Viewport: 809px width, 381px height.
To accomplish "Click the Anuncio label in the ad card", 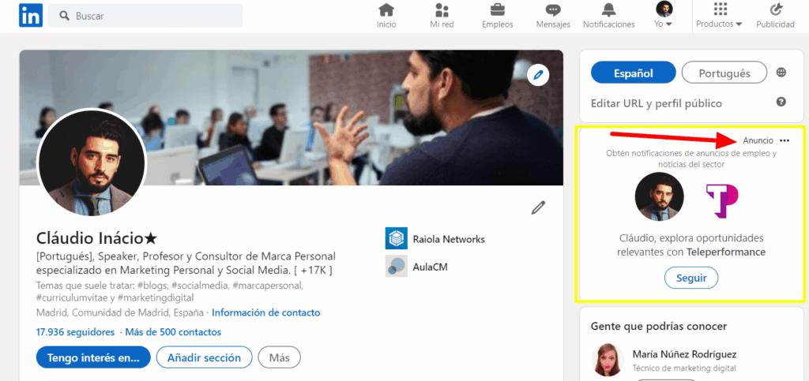I will [x=758, y=140].
